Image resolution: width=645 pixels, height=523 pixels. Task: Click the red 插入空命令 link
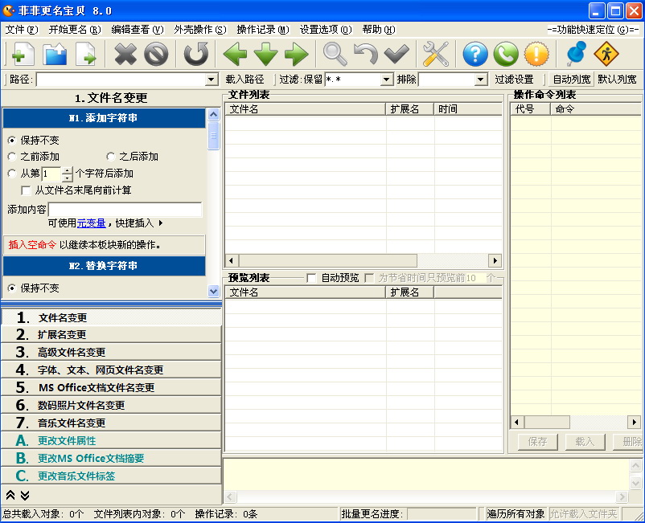point(32,245)
